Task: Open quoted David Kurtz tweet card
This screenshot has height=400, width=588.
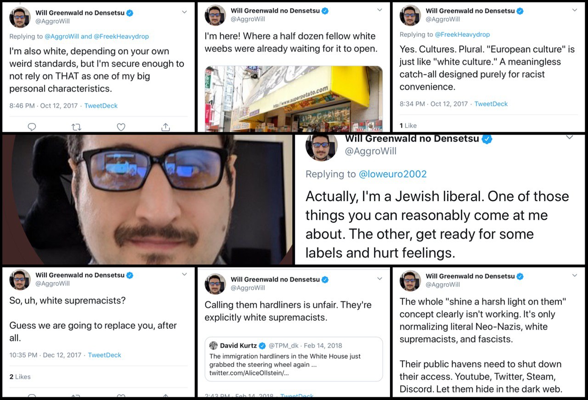Action: coord(294,359)
